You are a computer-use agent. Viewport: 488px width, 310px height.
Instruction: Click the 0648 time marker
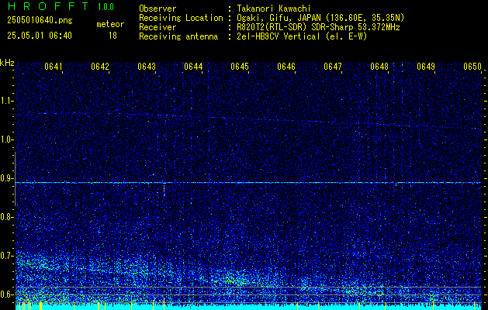pyautogui.click(x=379, y=67)
